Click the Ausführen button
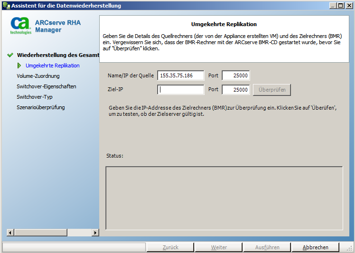This screenshot has height=253, width=355. pos(267,247)
